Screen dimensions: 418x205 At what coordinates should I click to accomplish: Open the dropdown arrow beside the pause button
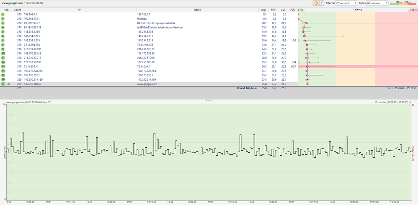[321, 3]
